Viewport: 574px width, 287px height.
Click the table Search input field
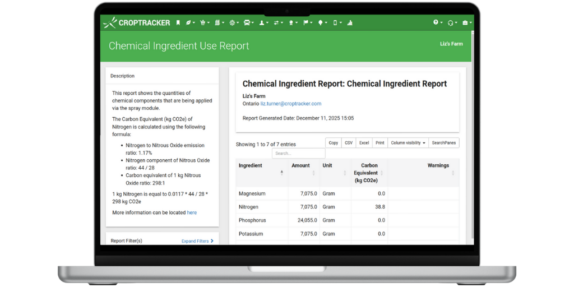[x=298, y=153]
